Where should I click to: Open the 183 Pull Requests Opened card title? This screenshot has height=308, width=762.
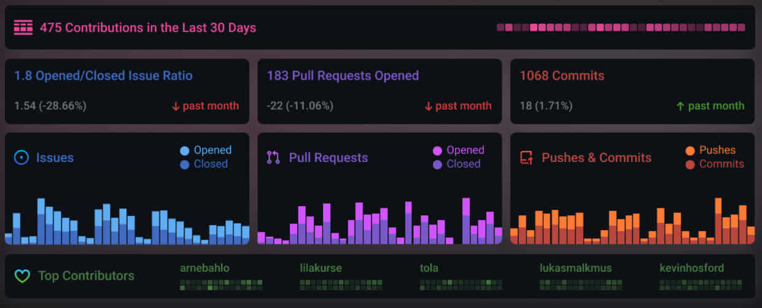pyautogui.click(x=343, y=75)
